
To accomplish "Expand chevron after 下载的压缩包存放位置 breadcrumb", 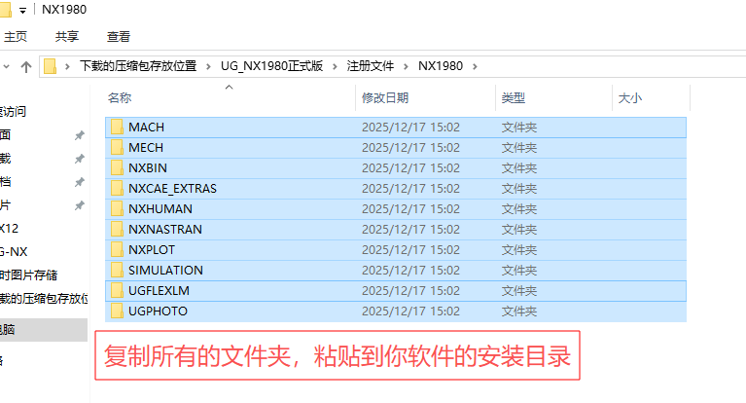I will click(208, 67).
